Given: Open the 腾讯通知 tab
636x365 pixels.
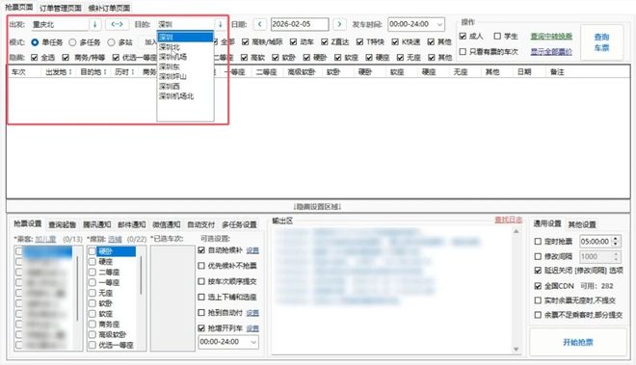Looking at the screenshot, I should 97,224.
